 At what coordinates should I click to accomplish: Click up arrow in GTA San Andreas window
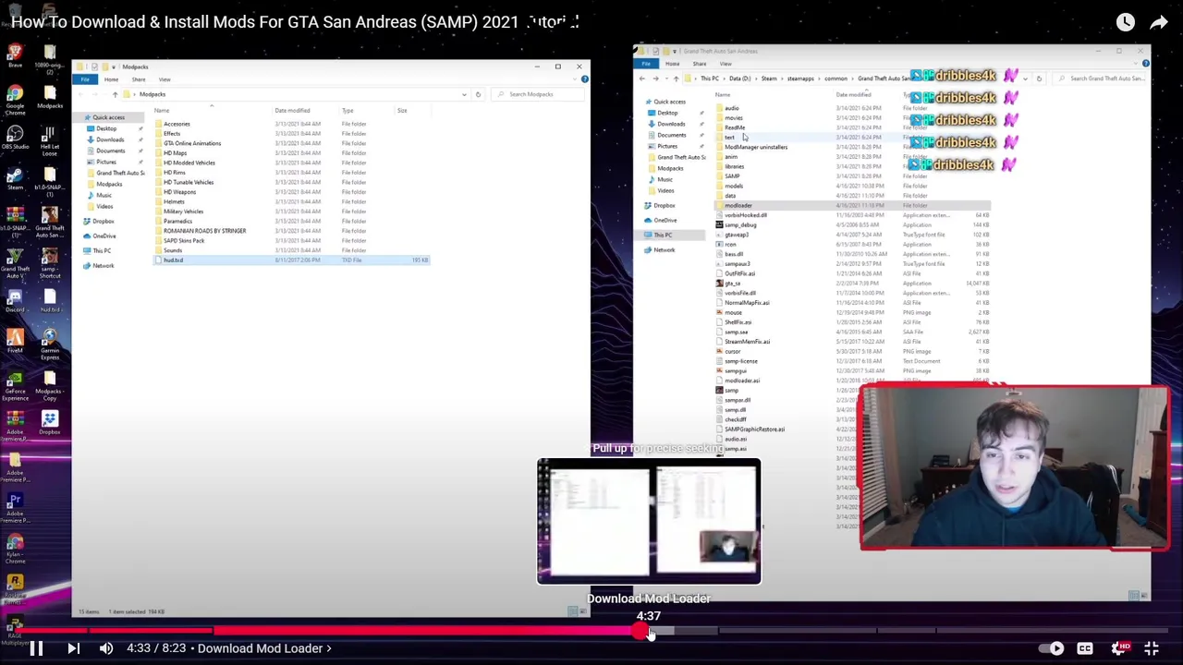[x=676, y=79]
